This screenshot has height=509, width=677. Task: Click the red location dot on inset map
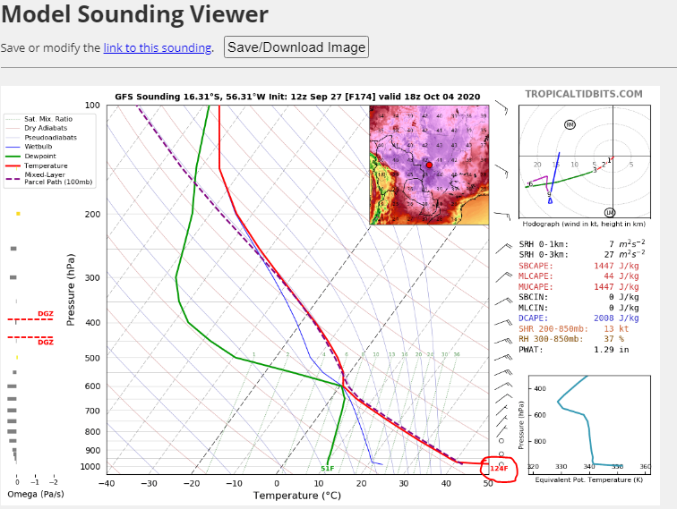click(x=429, y=165)
